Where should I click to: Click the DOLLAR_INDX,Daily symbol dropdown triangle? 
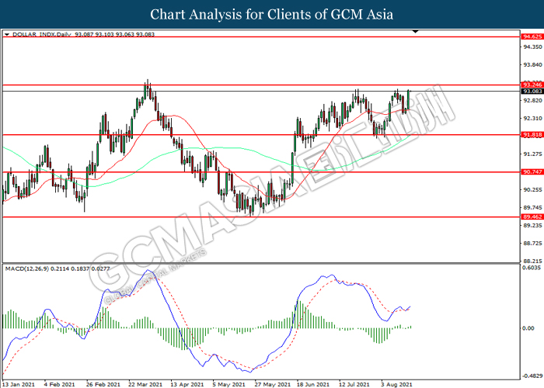point(7,35)
